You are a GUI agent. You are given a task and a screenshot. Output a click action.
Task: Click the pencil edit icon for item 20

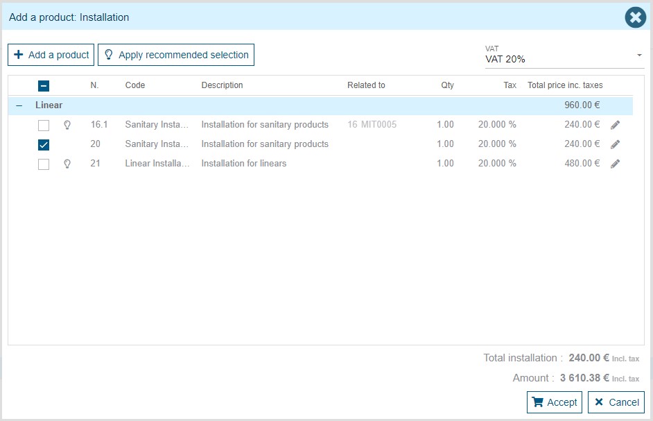click(x=615, y=144)
